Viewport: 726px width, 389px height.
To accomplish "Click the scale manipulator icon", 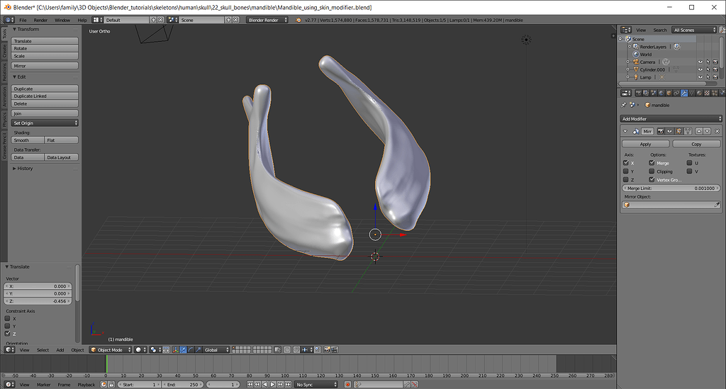I will 199,350.
